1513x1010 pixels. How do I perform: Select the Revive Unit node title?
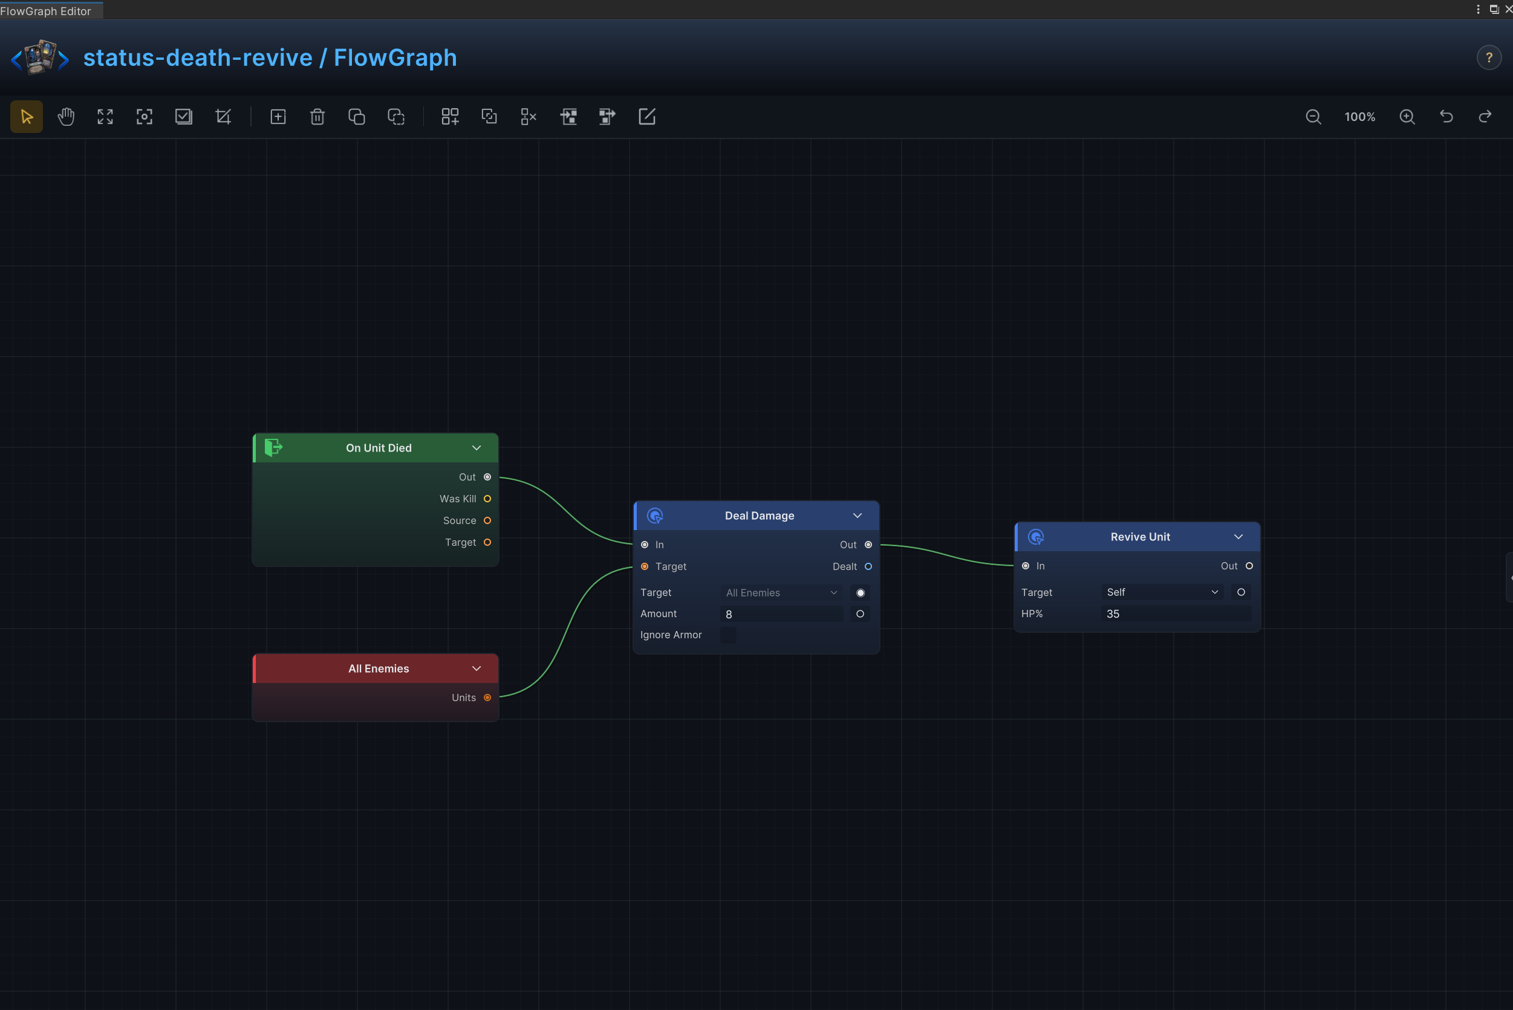point(1140,537)
